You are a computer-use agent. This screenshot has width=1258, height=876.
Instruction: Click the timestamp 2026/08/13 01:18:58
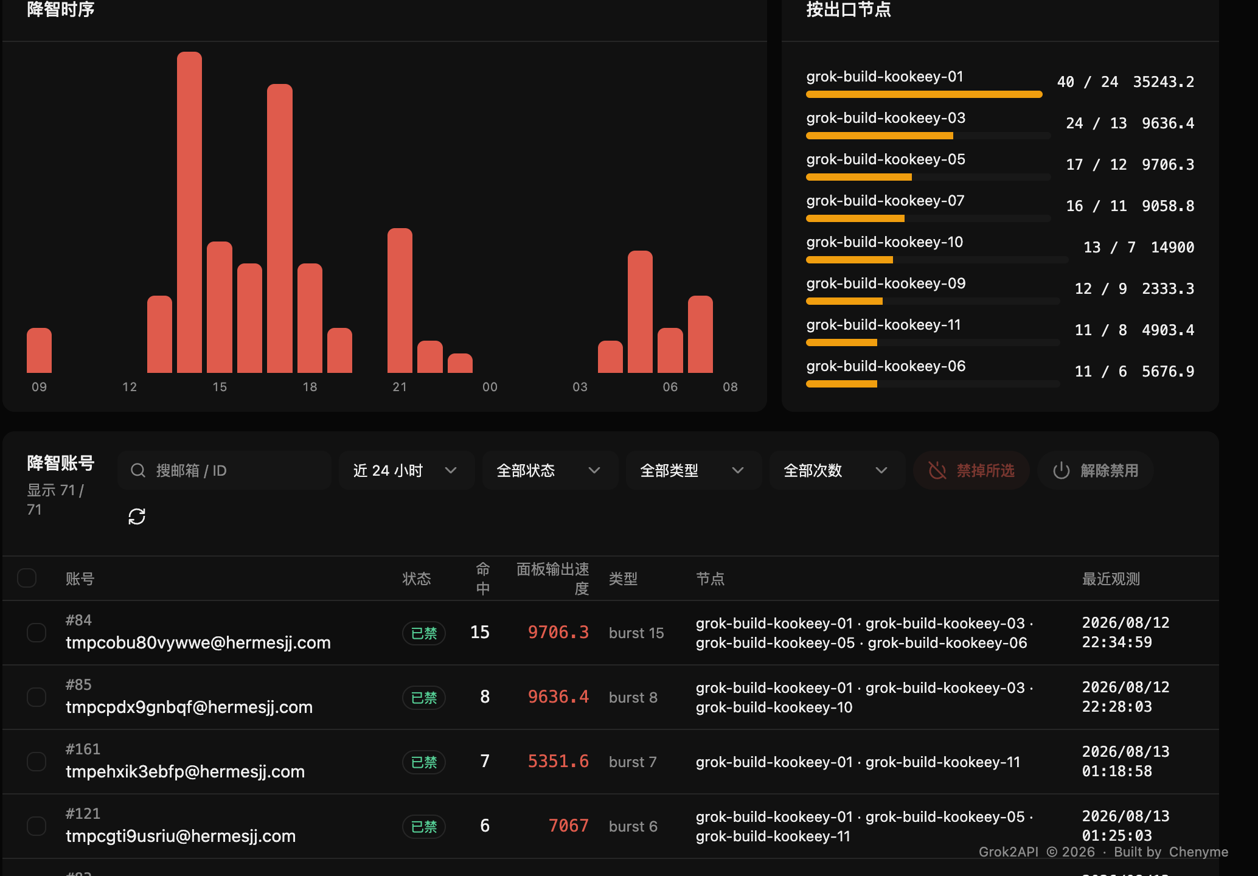point(1125,761)
